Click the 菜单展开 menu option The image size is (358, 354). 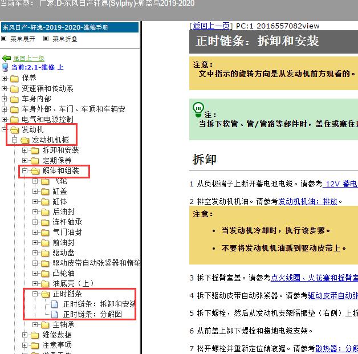[x=23, y=39]
